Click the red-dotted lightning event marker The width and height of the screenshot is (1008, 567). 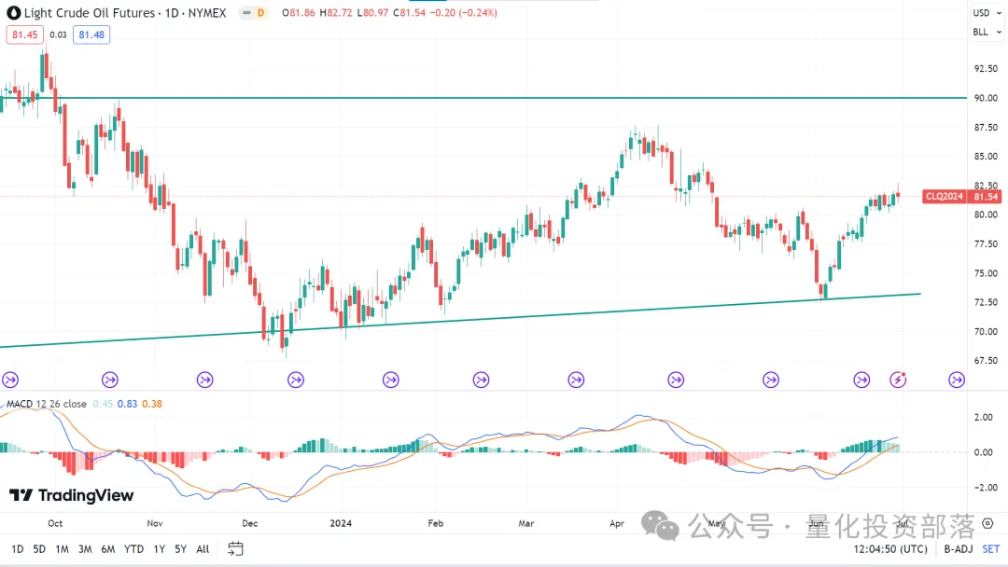pyautogui.click(x=898, y=380)
